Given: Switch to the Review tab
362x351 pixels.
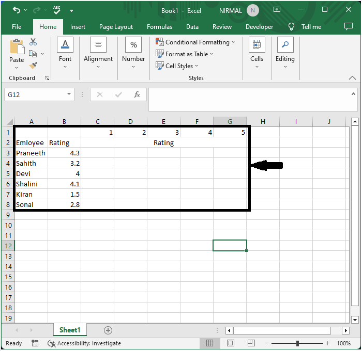Looking at the screenshot, I should [222, 27].
